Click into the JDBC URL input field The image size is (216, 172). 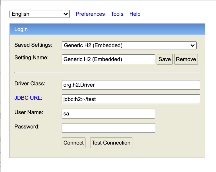(131, 99)
